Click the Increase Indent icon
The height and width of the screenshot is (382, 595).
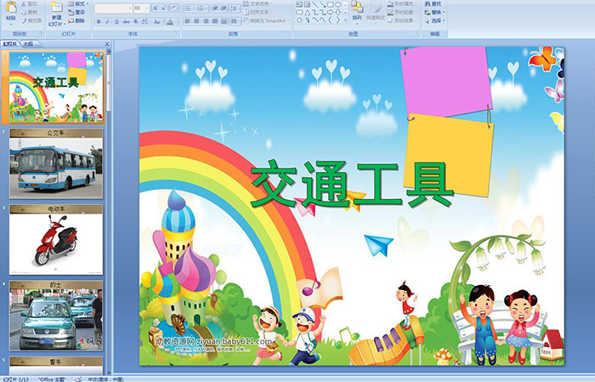(x=224, y=9)
